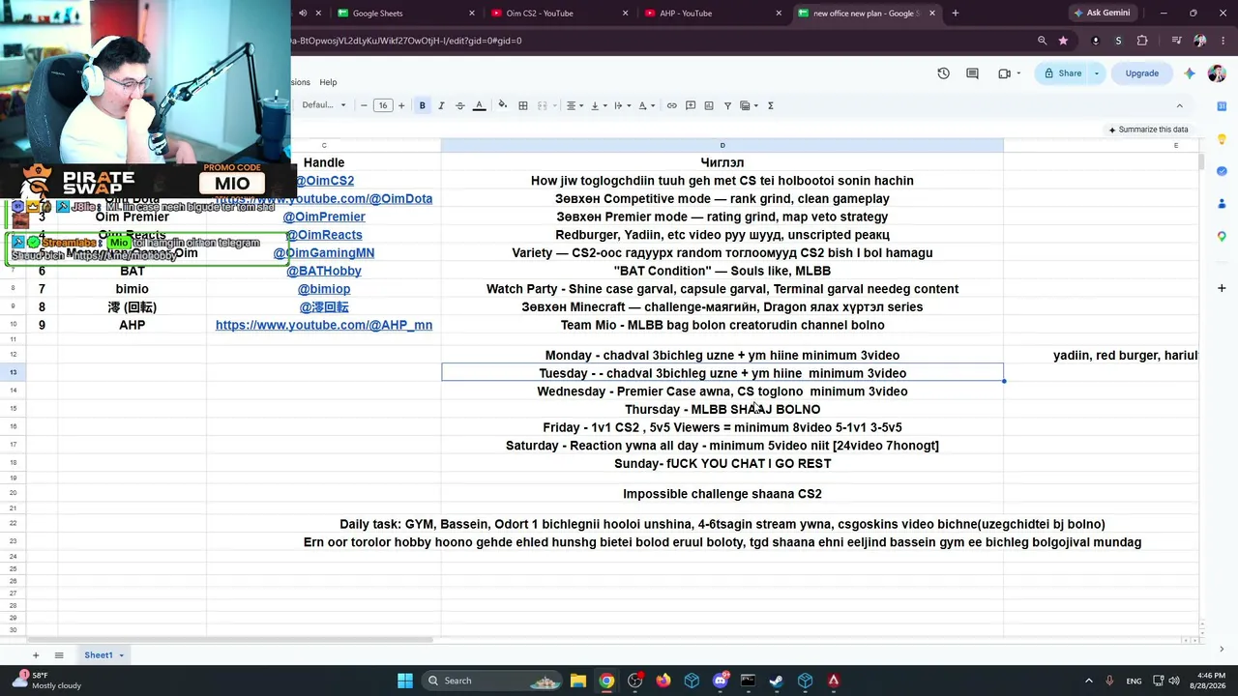Open Google Calendar in the side panel

click(x=1222, y=108)
